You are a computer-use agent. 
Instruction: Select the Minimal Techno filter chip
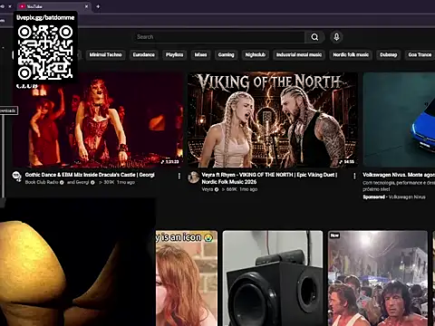click(x=105, y=54)
